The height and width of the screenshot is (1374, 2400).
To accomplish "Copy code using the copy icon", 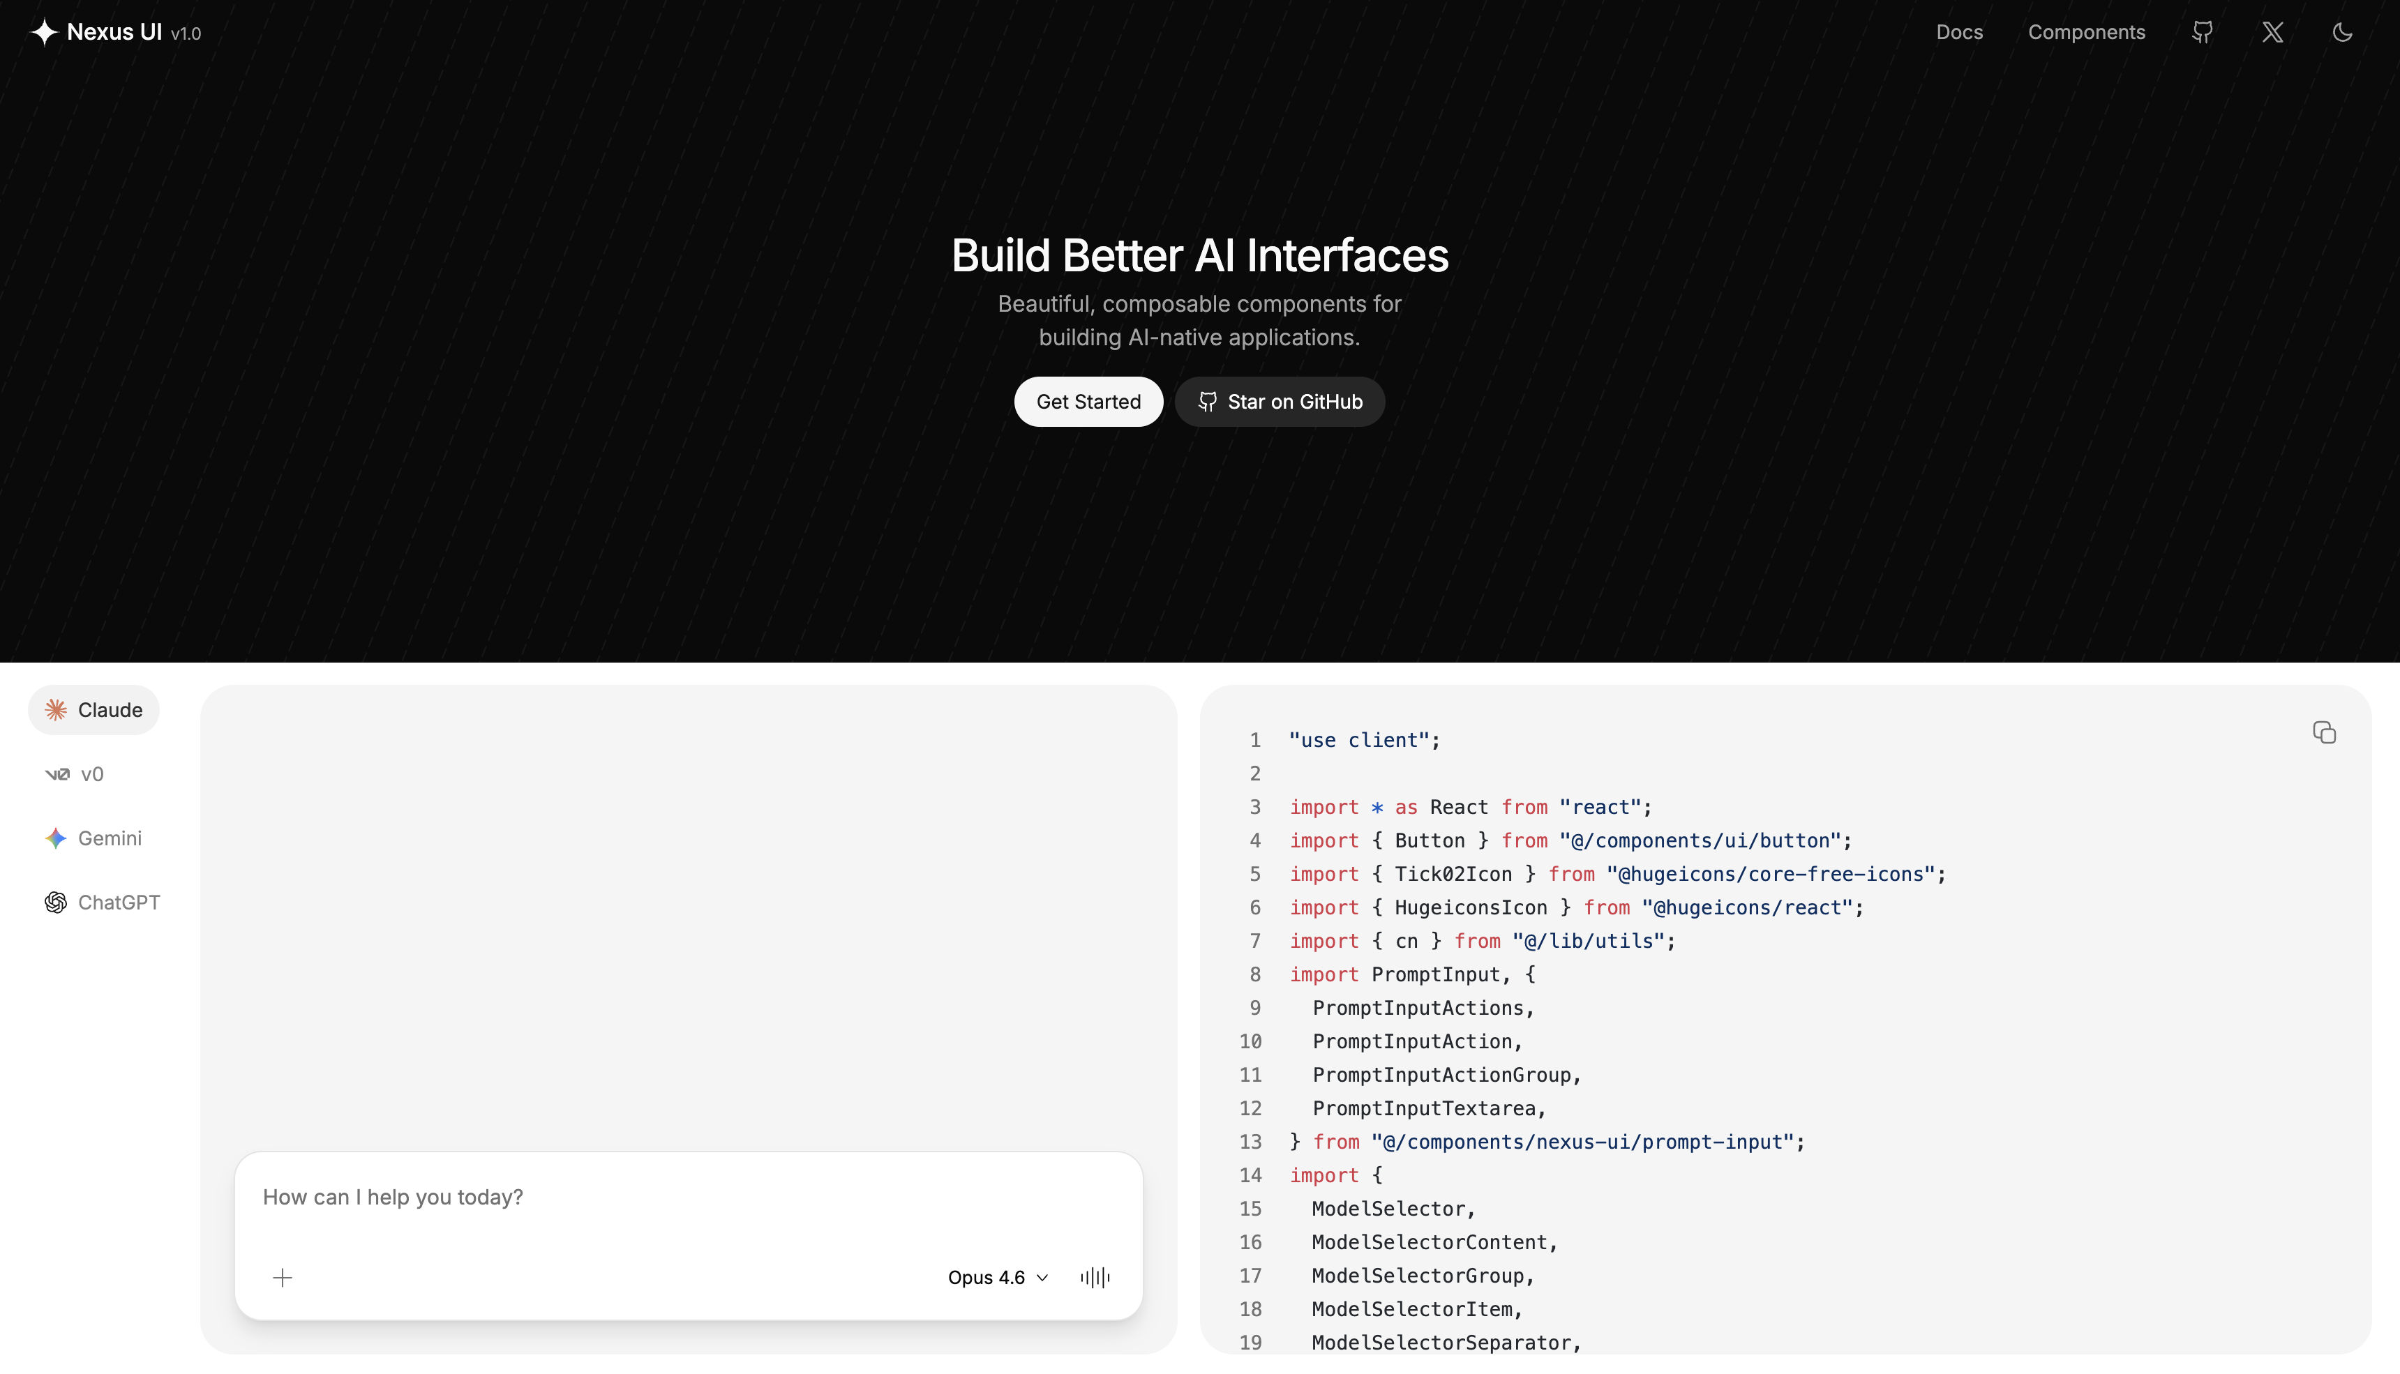I will pos(2323,732).
